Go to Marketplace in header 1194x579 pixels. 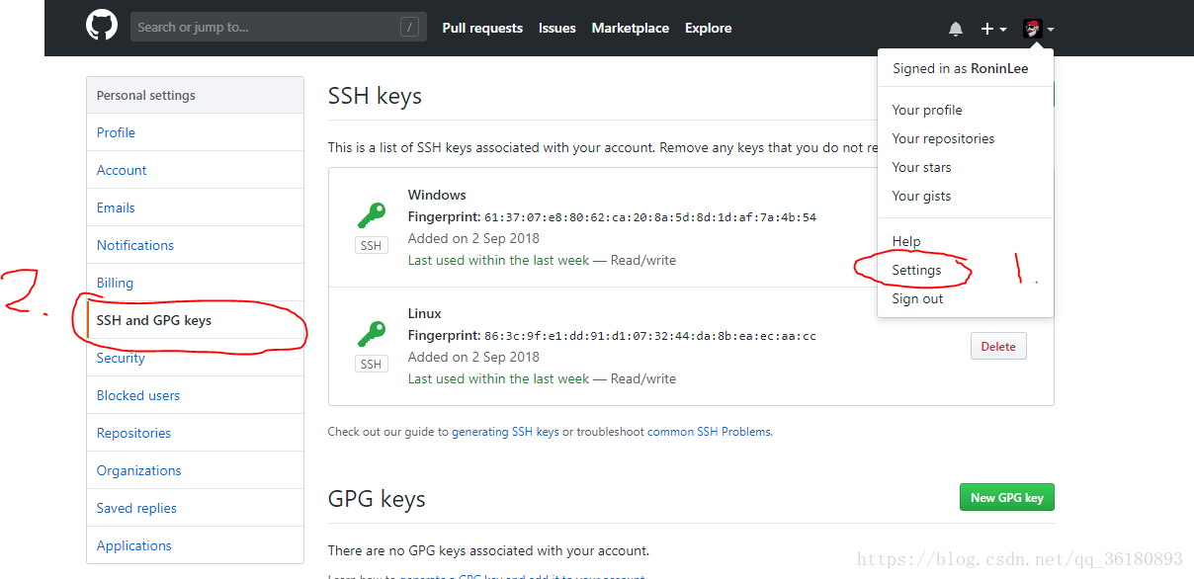[631, 28]
